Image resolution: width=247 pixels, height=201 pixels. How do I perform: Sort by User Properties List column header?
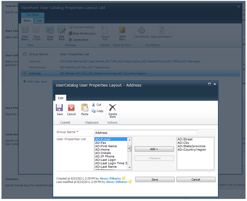pyautogui.click(x=74, y=54)
